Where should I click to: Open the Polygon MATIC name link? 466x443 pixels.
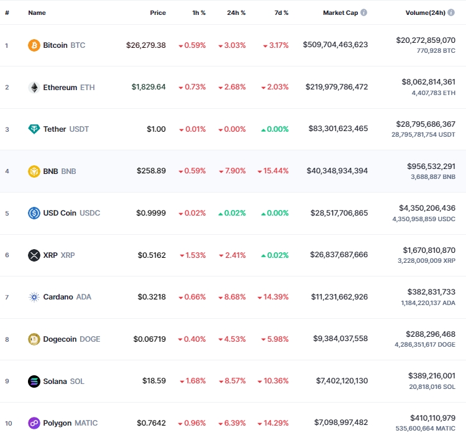70,422
